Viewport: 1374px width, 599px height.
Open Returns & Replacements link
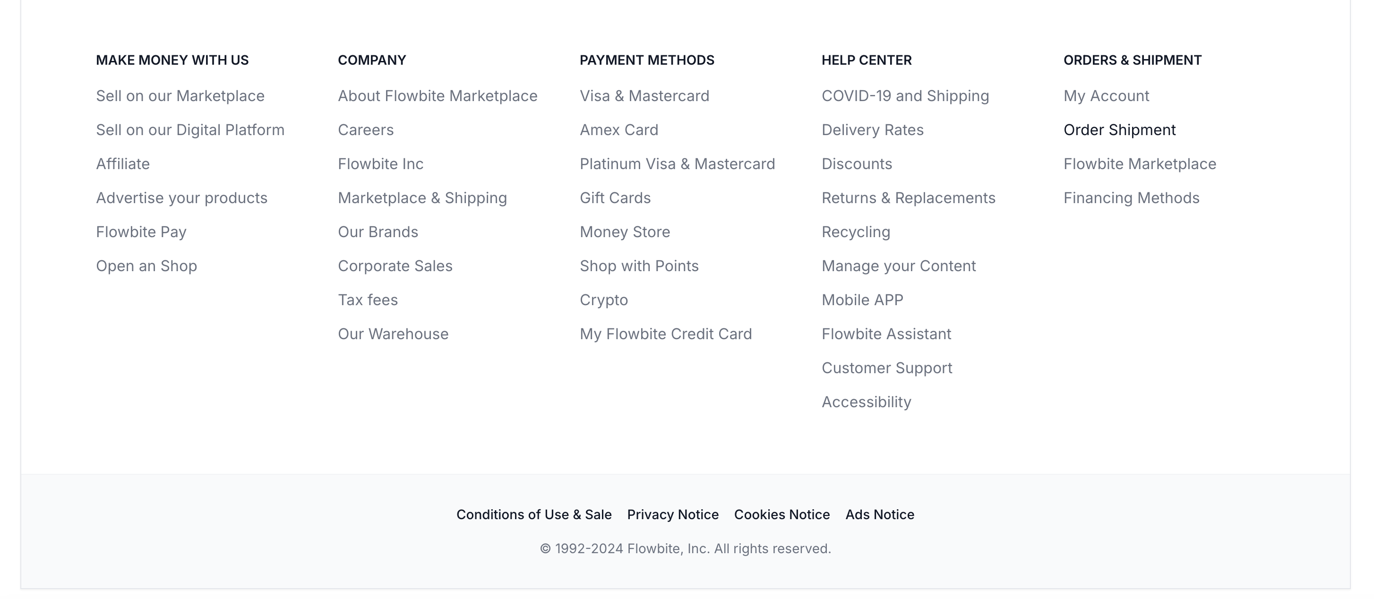pos(908,198)
